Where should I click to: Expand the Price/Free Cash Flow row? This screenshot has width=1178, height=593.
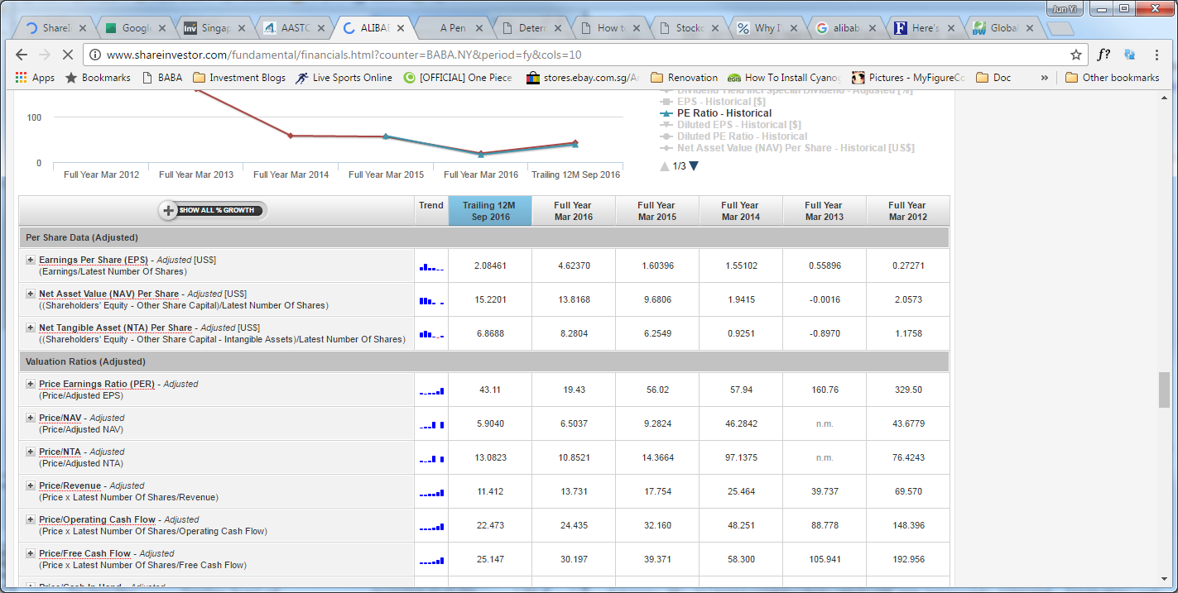31,553
